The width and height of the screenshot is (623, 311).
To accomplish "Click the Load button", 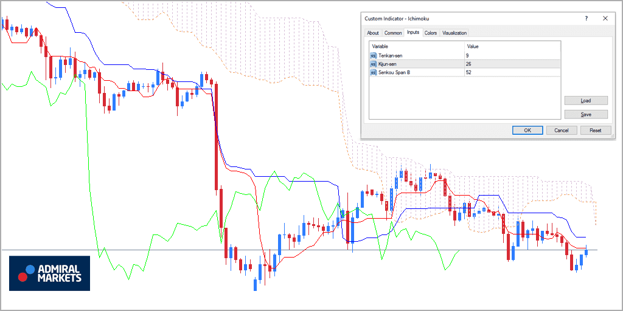I will pos(586,101).
